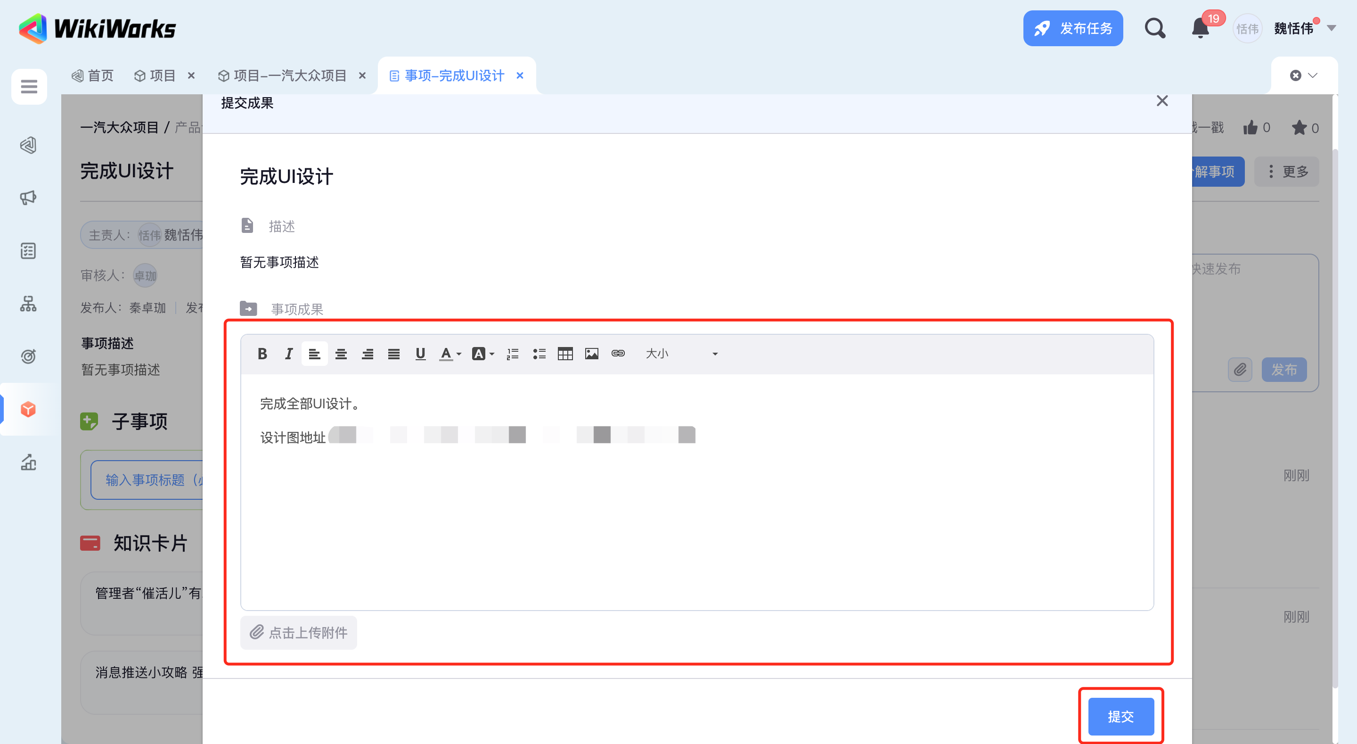Toggle bold formatting in editor

click(x=262, y=354)
